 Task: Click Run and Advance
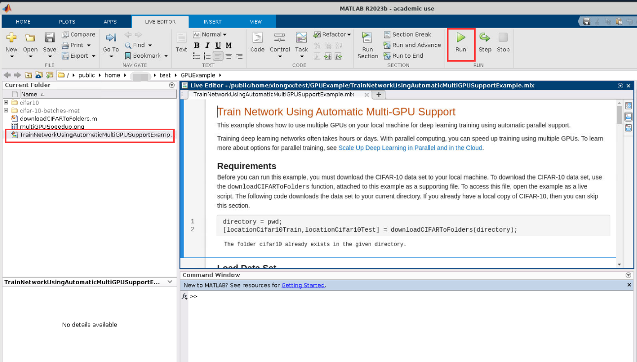coord(412,45)
